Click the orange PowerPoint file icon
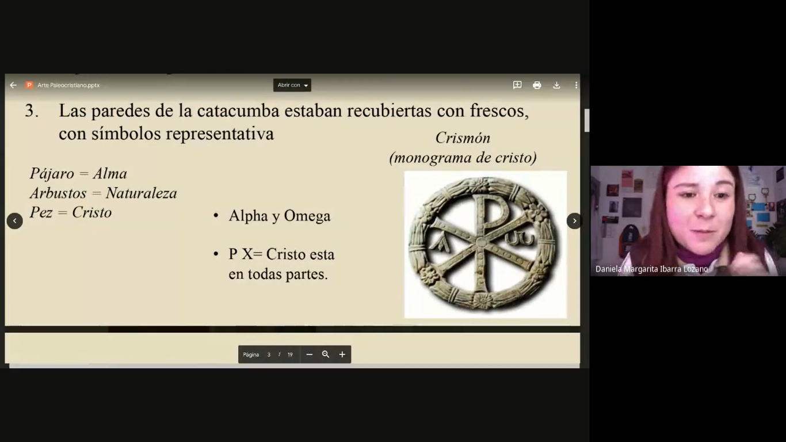786x442 pixels. tap(29, 85)
